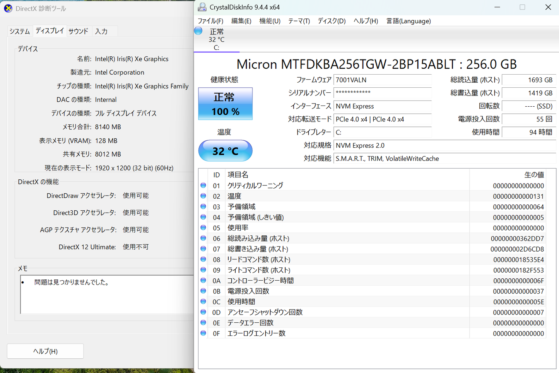Image resolution: width=559 pixels, height=373 pixels.
Task: Minimize the CrystalDiskInfo window
Action: 497,7
